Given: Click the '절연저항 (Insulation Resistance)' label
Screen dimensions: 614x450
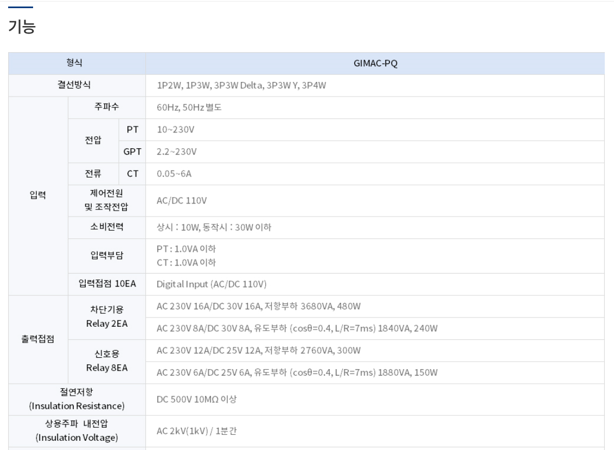Looking at the screenshot, I should (76, 399).
